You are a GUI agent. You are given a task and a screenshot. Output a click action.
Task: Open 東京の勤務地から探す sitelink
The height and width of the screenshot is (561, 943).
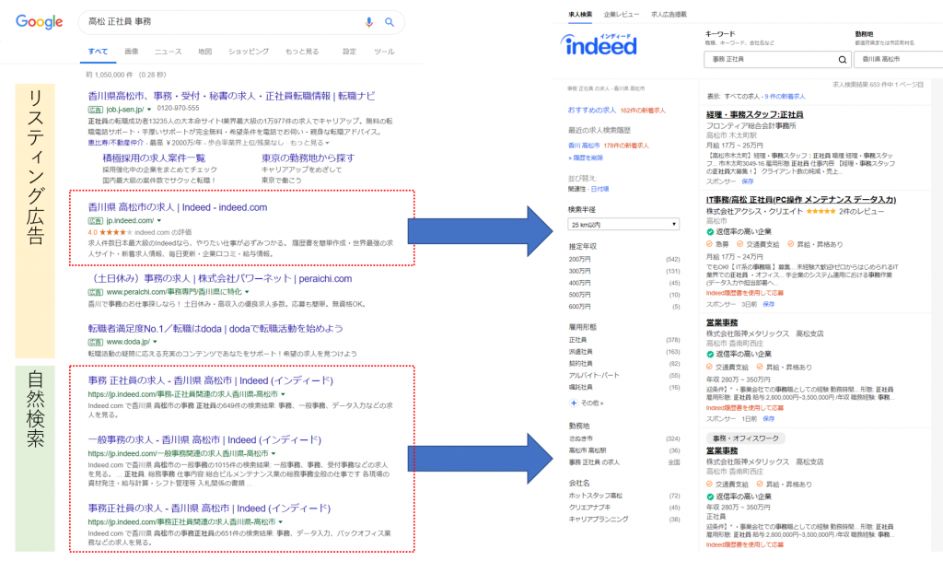(308, 158)
